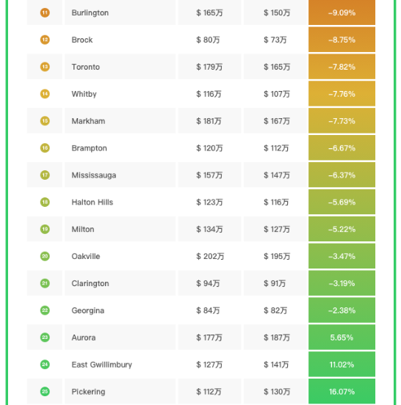Click Milton's $ 134万 price
This screenshot has width=401, height=405.
pyautogui.click(x=209, y=229)
